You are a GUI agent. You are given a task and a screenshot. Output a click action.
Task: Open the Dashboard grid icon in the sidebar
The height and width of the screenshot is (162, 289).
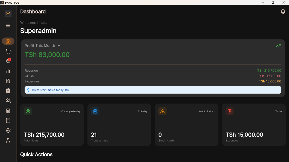click(x=8, y=41)
